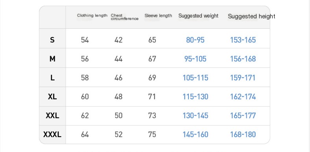The image size is (310, 152).
Task: Select the M size row label
Action: (x=52, y=59)
